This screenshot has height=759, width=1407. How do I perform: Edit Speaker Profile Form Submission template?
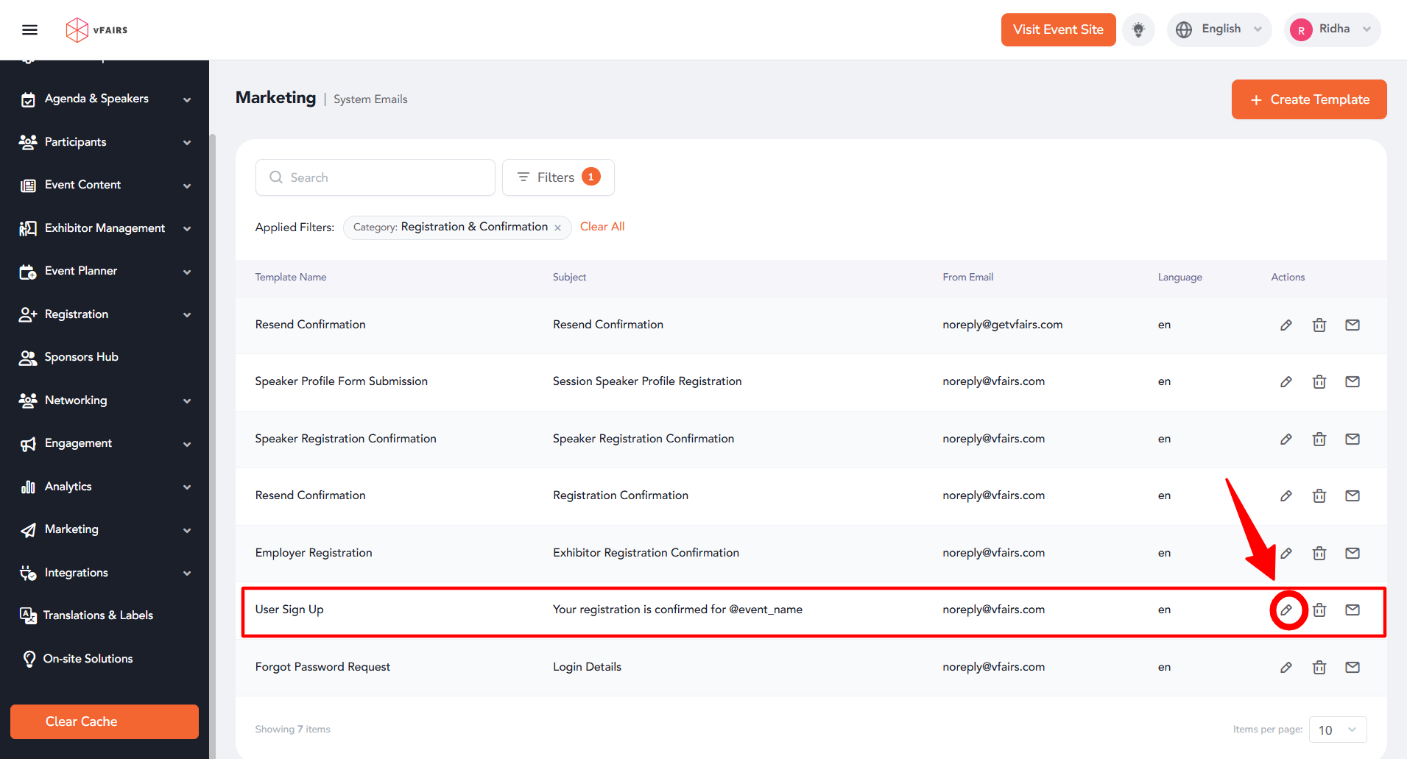click(x=1286, y=381)
